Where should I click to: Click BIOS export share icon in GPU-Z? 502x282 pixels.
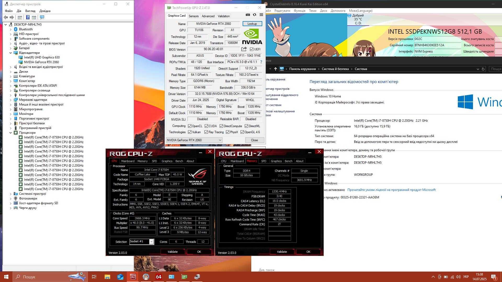click(x=244, y=49)
